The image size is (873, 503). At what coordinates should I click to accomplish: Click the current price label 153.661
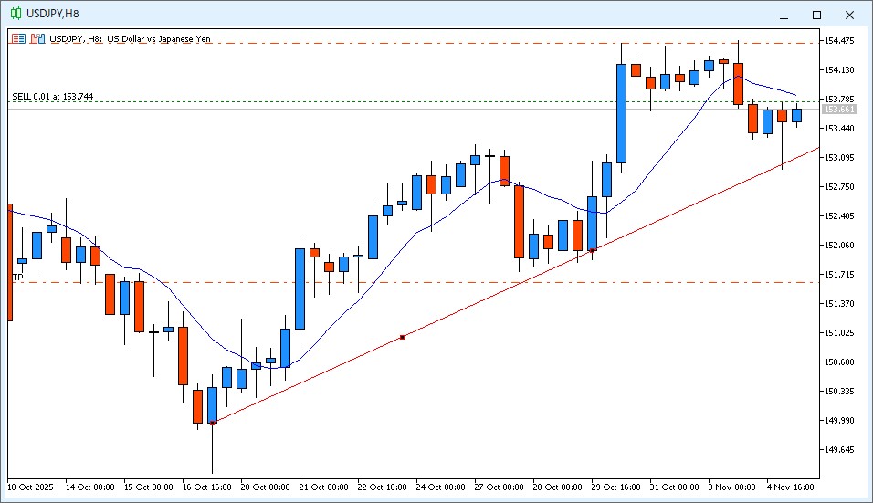tap(839, 110)
